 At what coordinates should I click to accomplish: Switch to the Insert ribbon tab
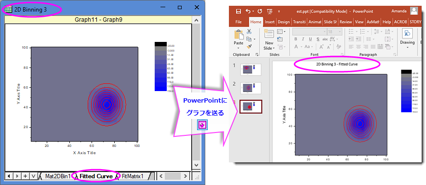[269, 22]
